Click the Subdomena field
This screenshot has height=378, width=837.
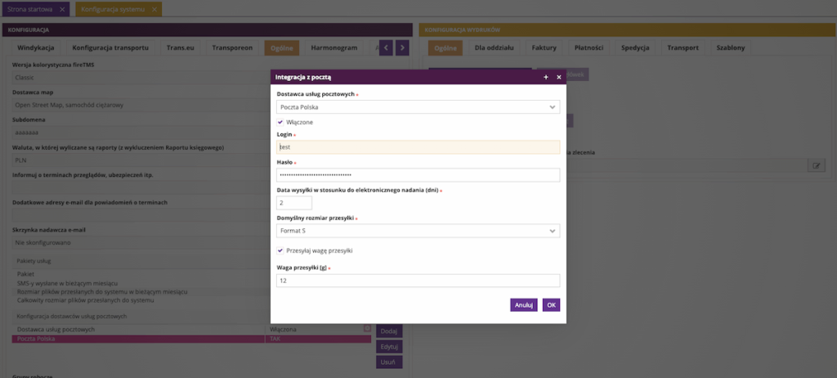click(141, 133)
